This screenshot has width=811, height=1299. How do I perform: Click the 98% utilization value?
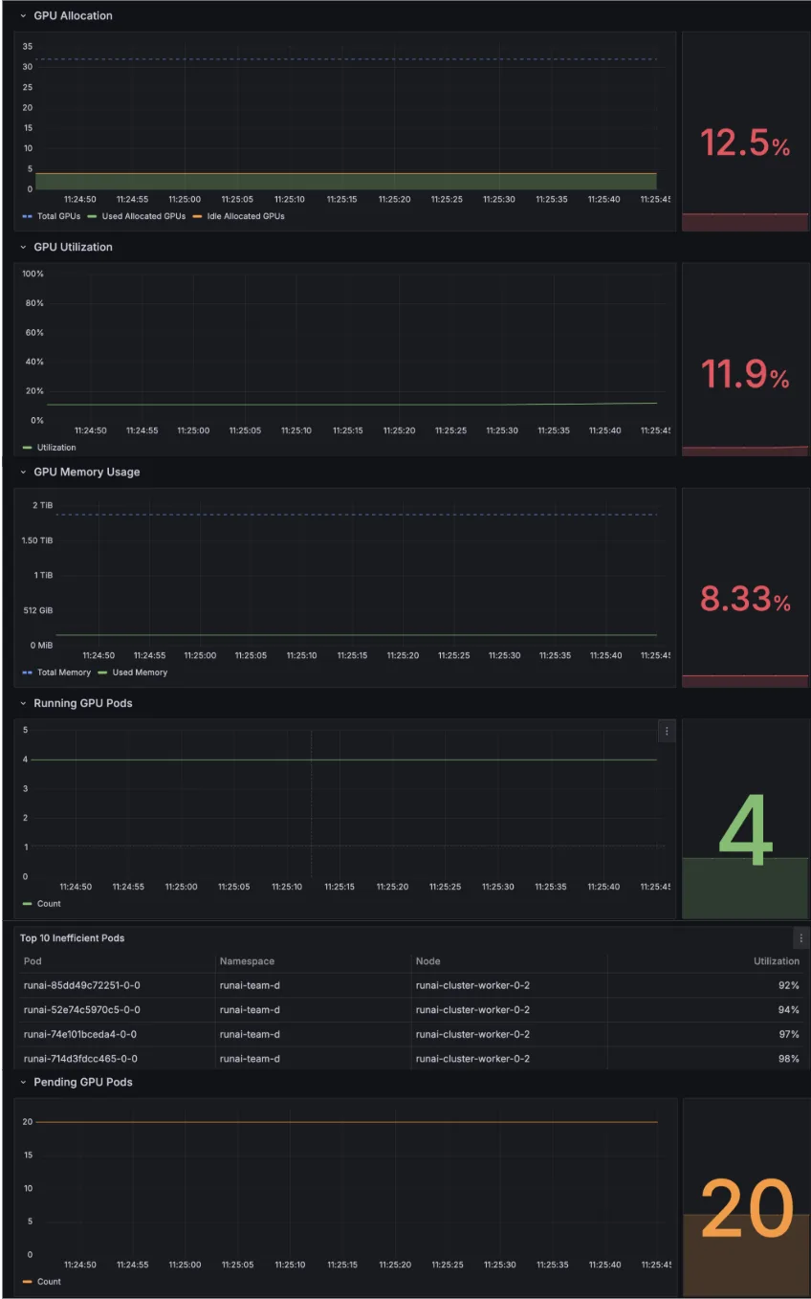click(789, 1058)
